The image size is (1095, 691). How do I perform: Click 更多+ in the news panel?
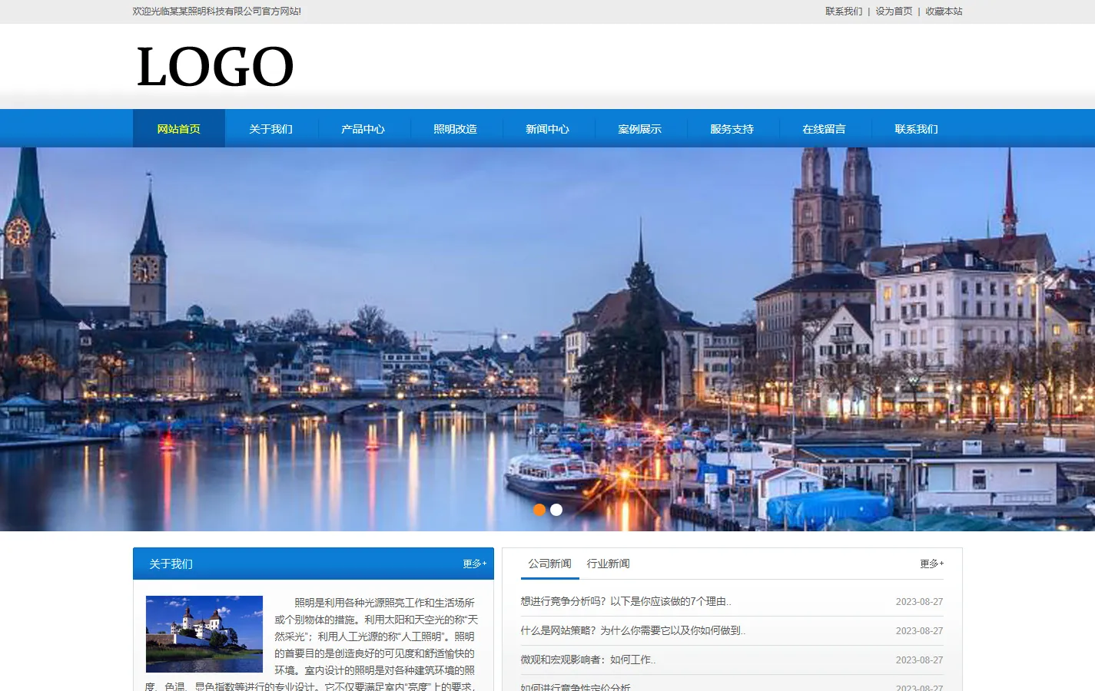[932, 564]
